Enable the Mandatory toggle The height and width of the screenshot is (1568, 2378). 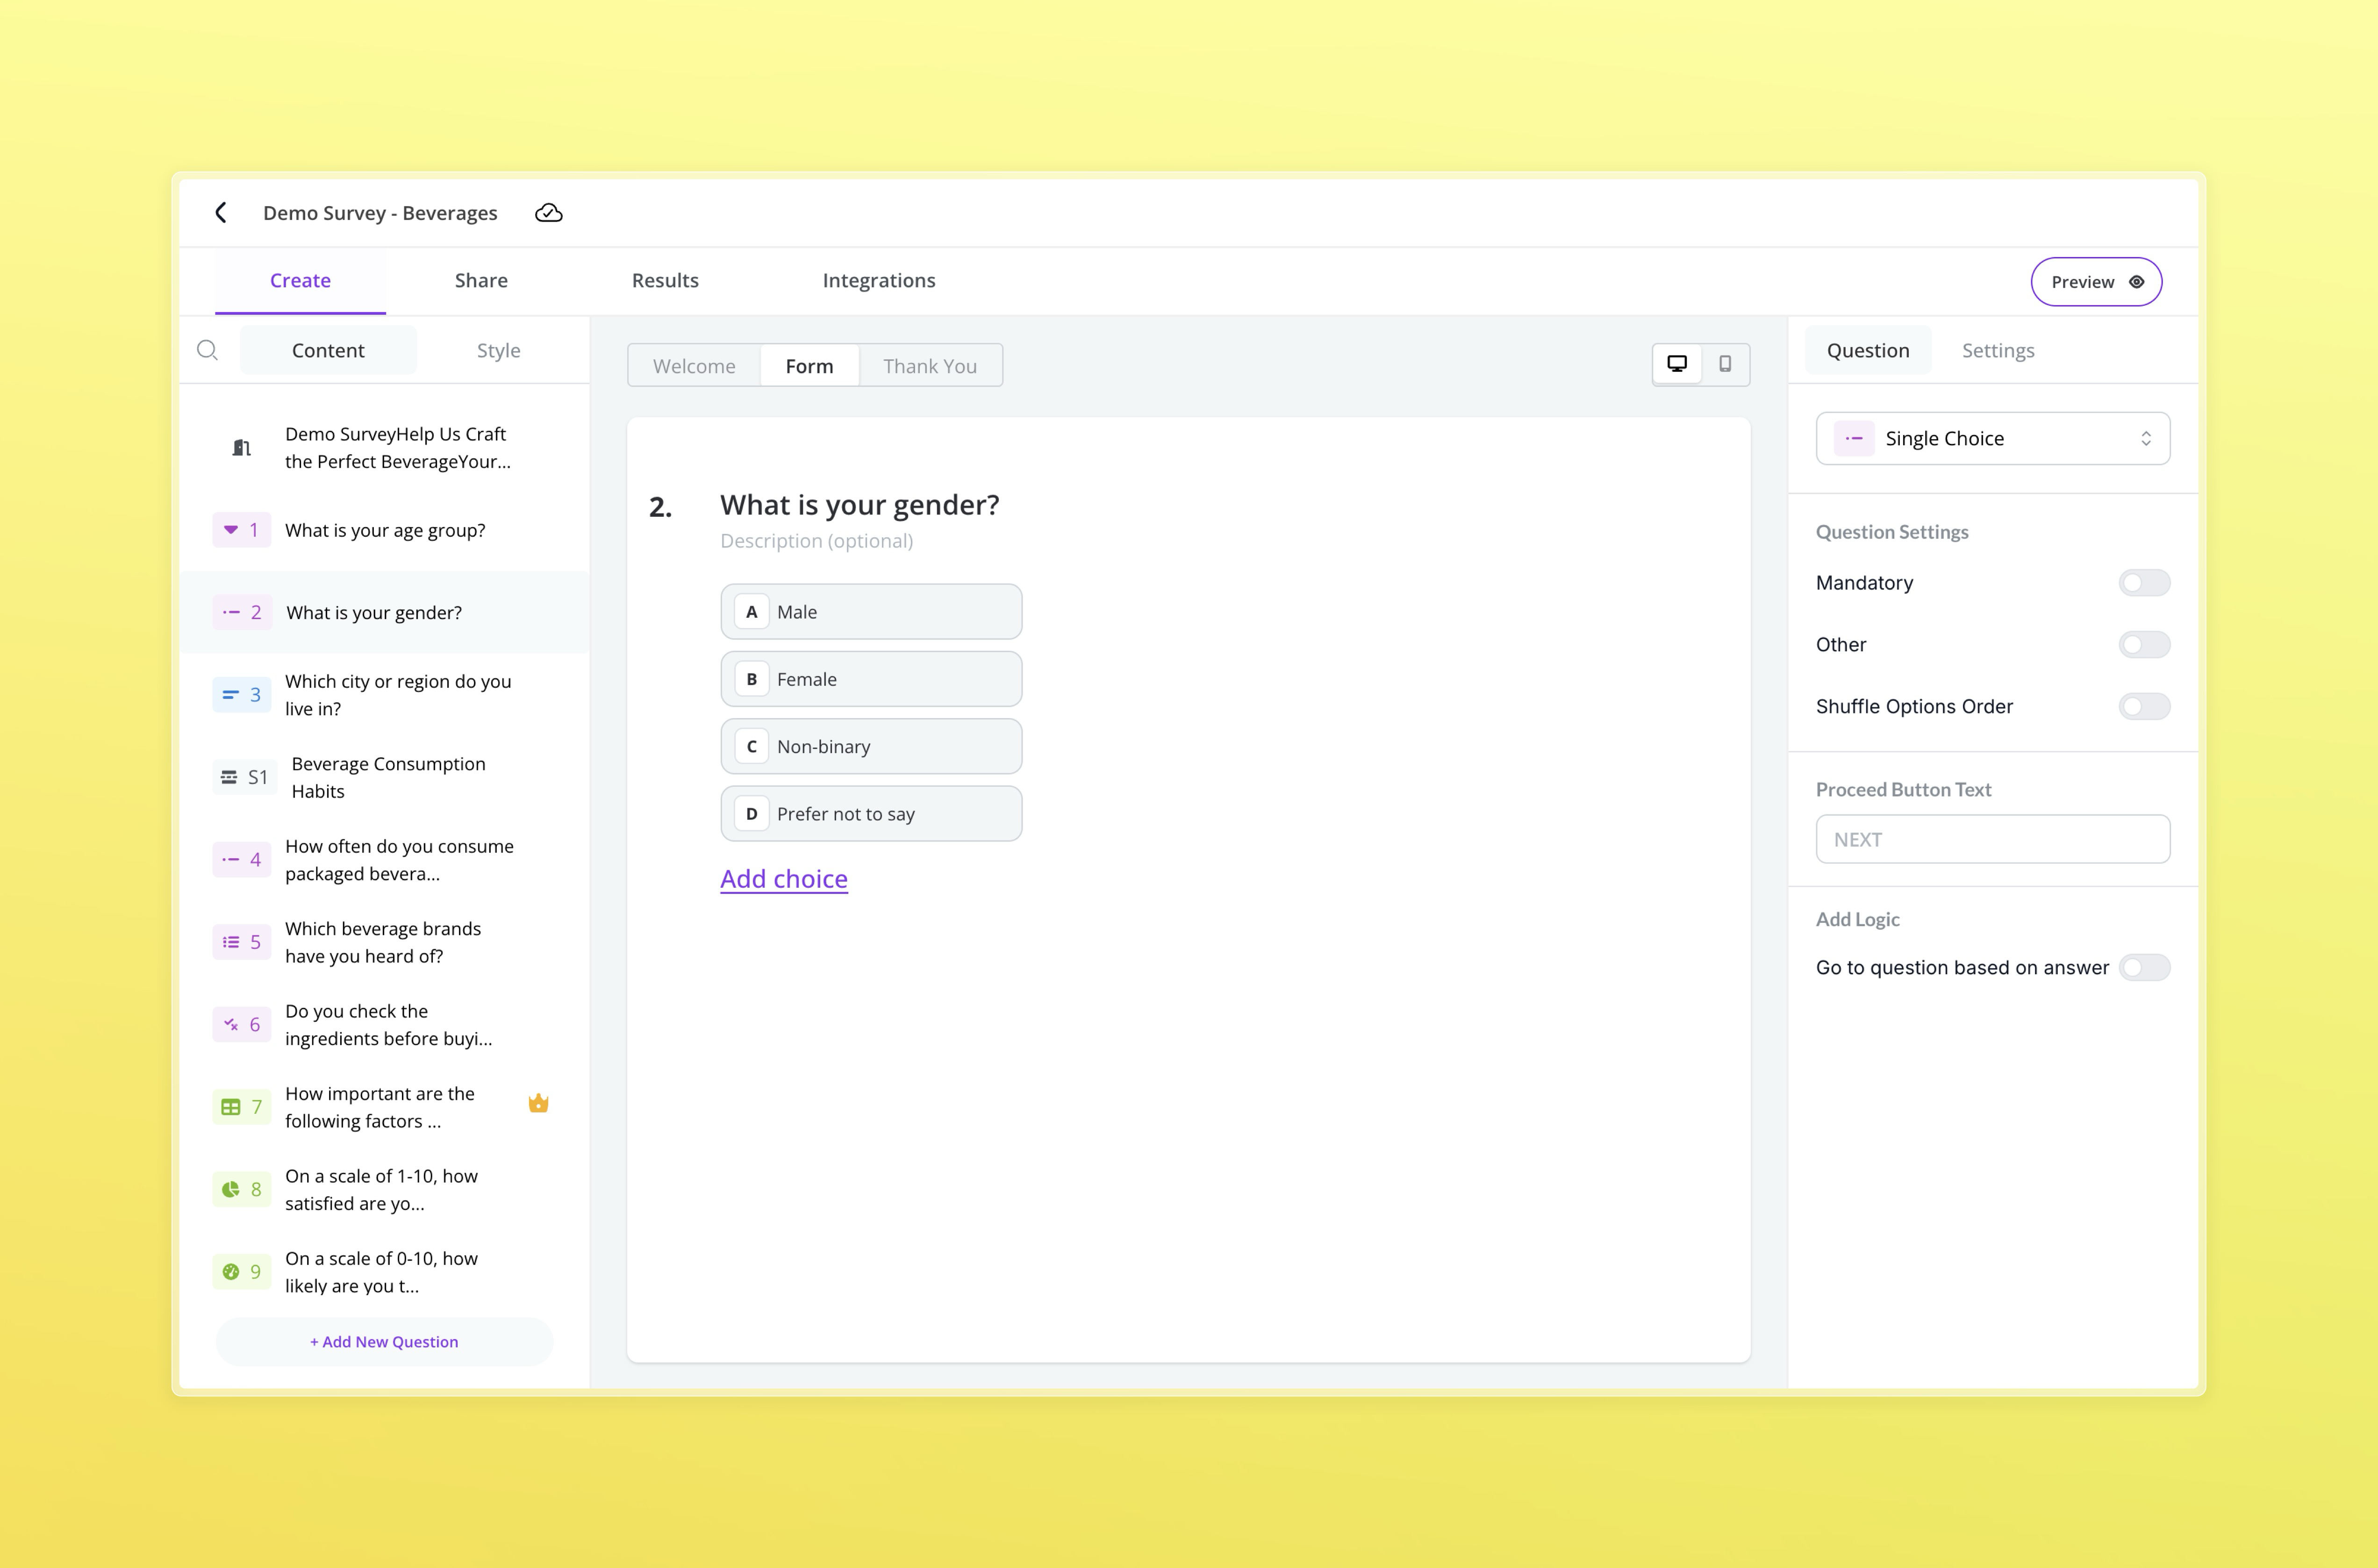pyautogui.click(x=2144, y=583)
